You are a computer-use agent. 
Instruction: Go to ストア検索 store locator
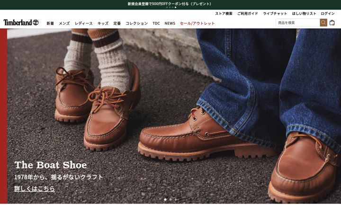pyautogui.click(x=224, y=13)
